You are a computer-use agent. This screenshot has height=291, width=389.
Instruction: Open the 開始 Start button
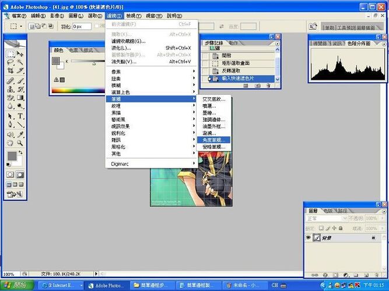pos(17,285)
